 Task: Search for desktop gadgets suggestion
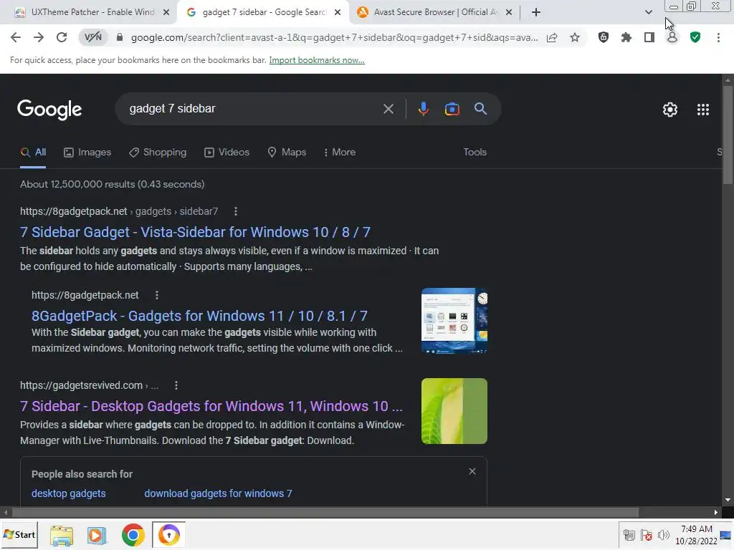[x=68, y=494]
